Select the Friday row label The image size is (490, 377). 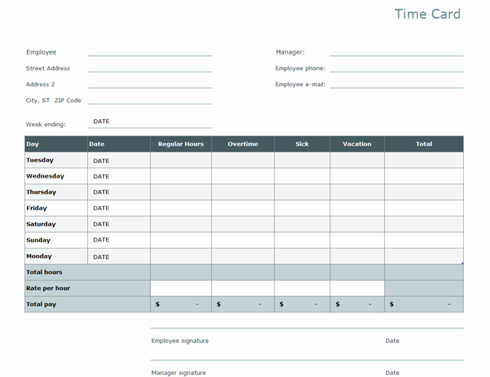point(56,208)
